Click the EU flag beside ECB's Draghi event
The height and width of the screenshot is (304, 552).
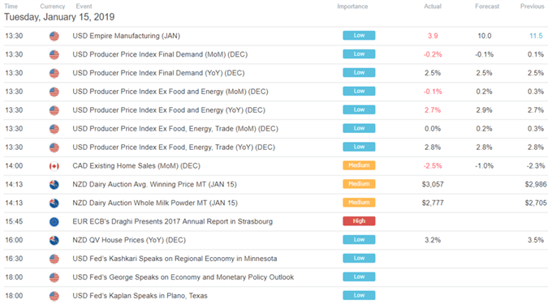54,222
